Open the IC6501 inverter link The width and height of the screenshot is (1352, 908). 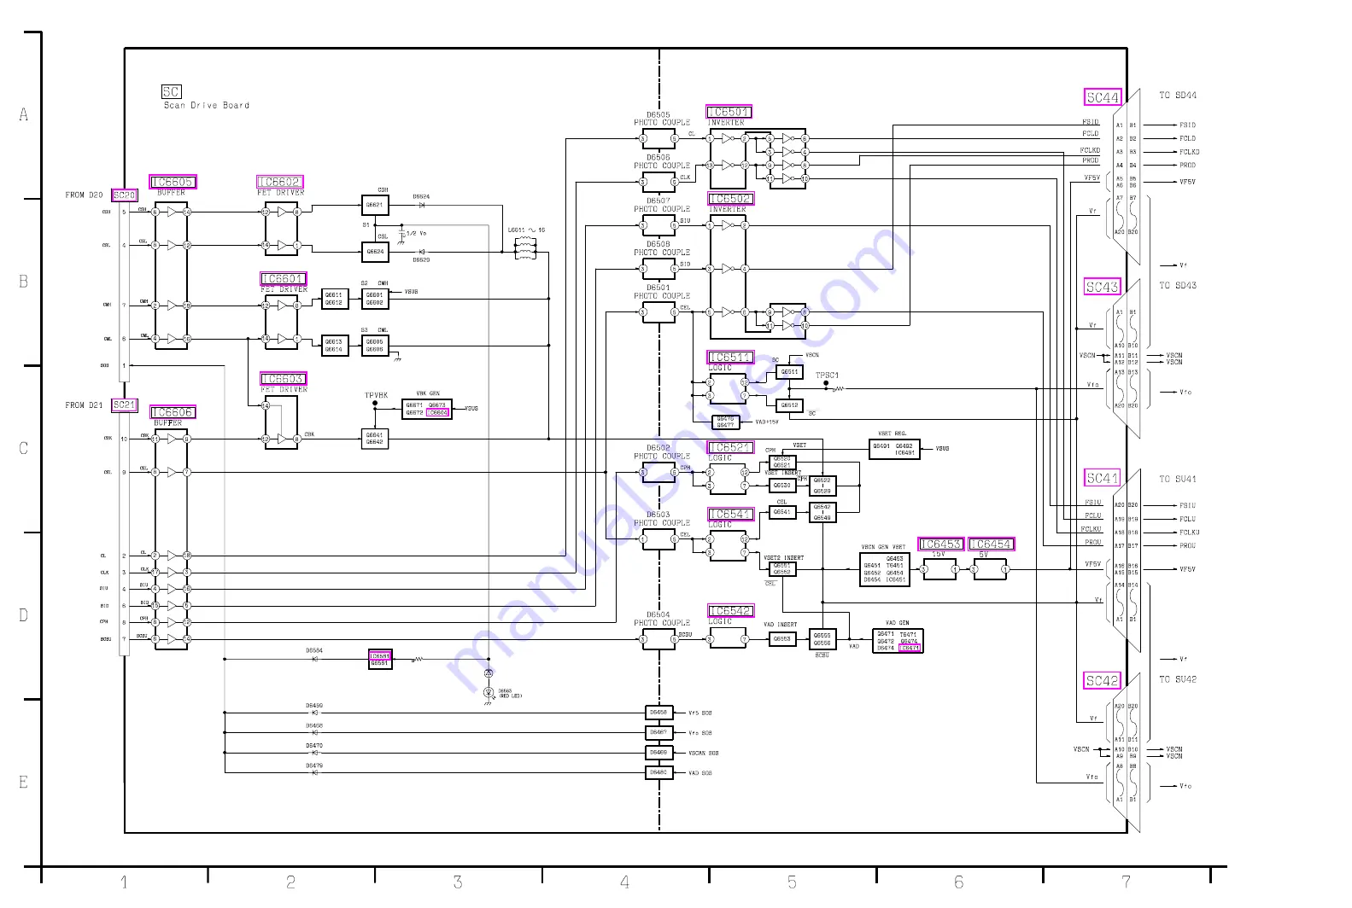pyautogui.click(x=729, y=112)
